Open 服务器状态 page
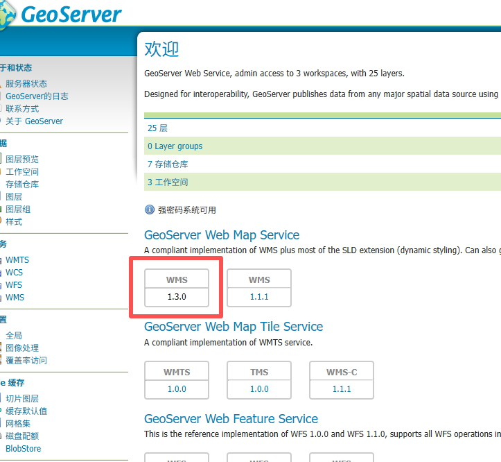Viewport: 501px width, 462px height. tap(26, 84)
